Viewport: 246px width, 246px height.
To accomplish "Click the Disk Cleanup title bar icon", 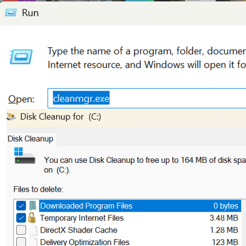I will click(x=11, y=117).
